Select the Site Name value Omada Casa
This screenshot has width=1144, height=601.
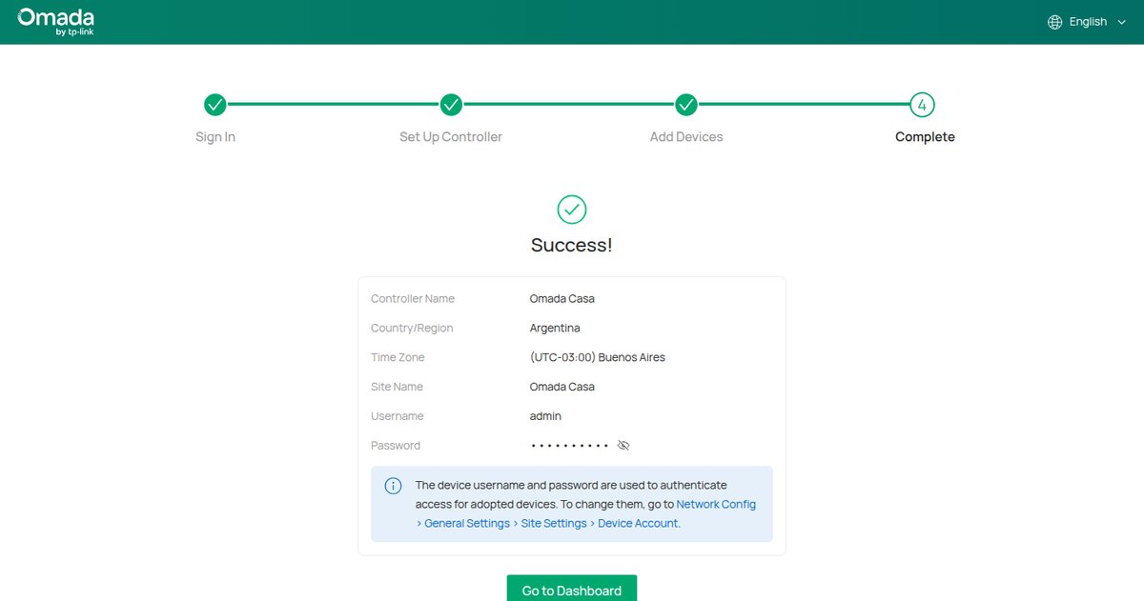[x=562, y=387]
